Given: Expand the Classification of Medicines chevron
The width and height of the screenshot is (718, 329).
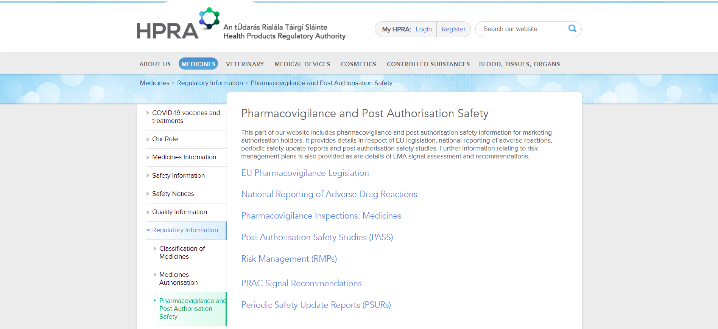Looking at the screenshot, I should coord(155,249).
